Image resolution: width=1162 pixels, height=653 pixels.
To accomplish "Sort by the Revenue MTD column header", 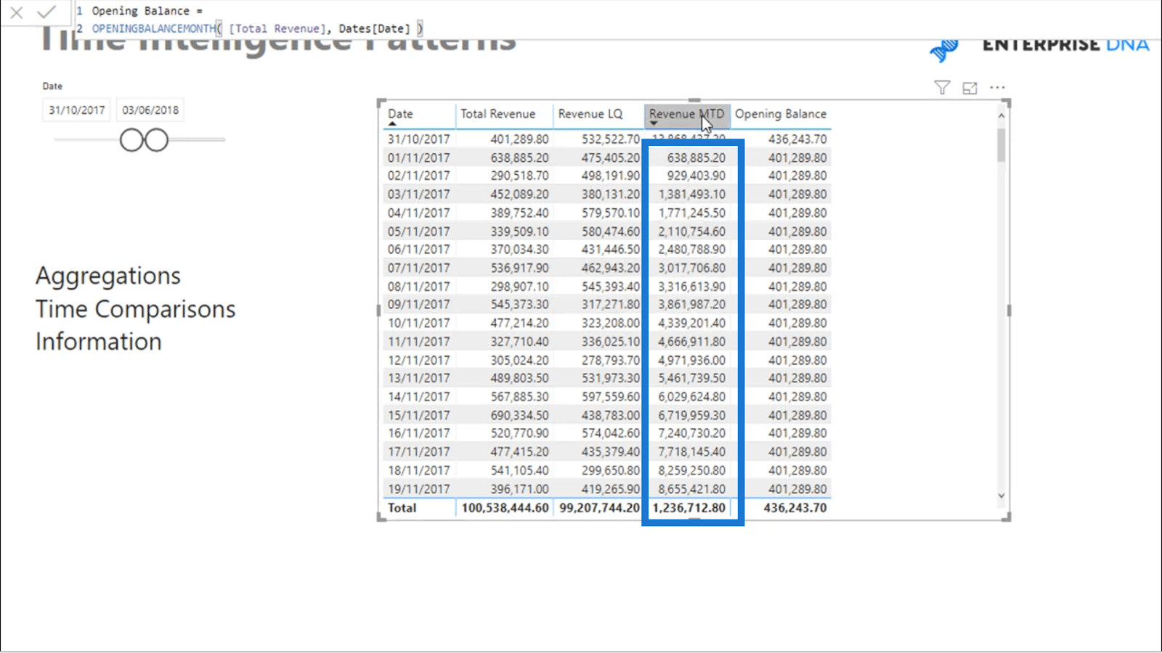I will (686, 114).
